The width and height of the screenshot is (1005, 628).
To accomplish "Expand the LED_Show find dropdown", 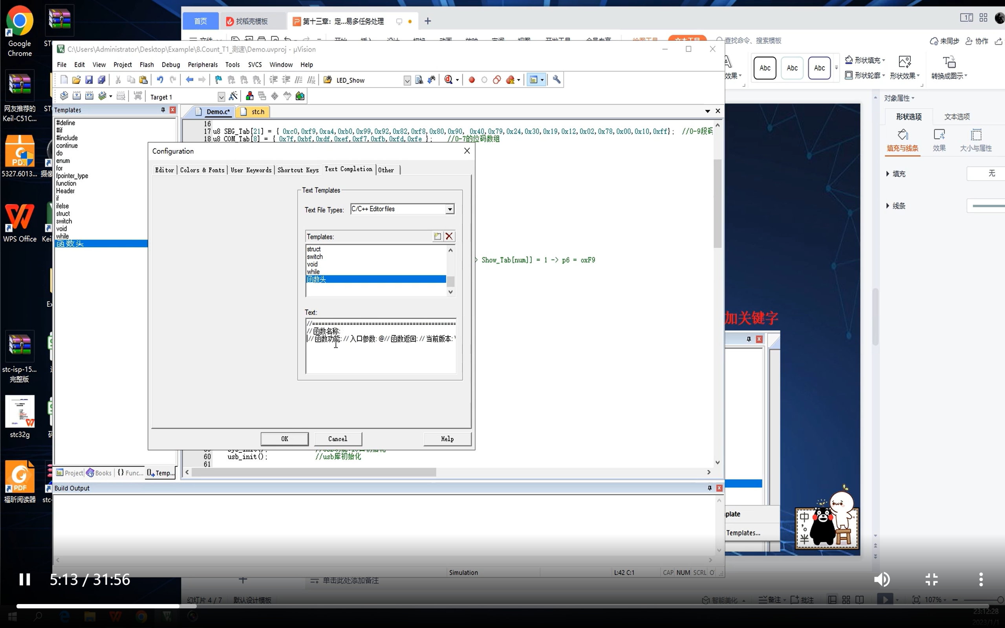I will (x=407, y=81).
